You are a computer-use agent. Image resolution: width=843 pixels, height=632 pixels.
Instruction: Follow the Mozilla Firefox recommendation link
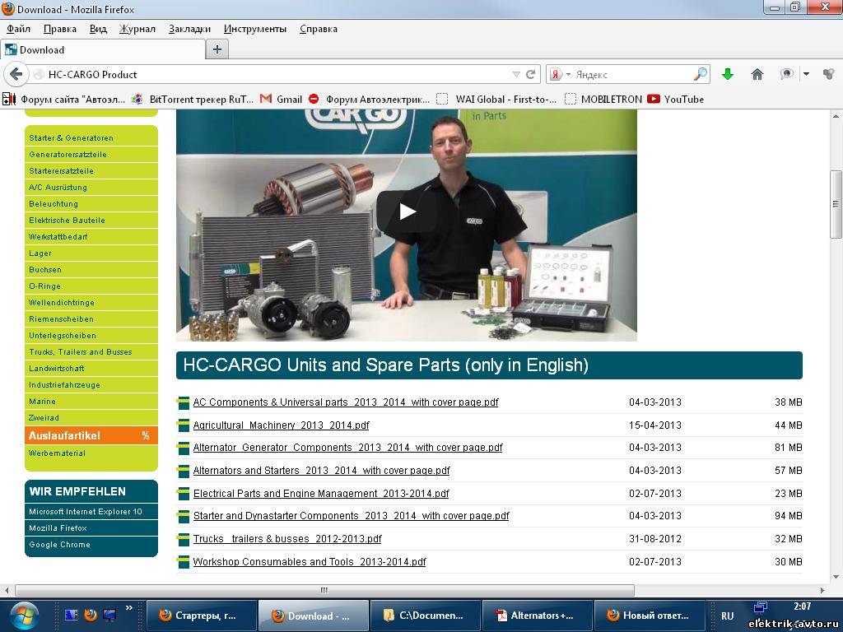91,527
